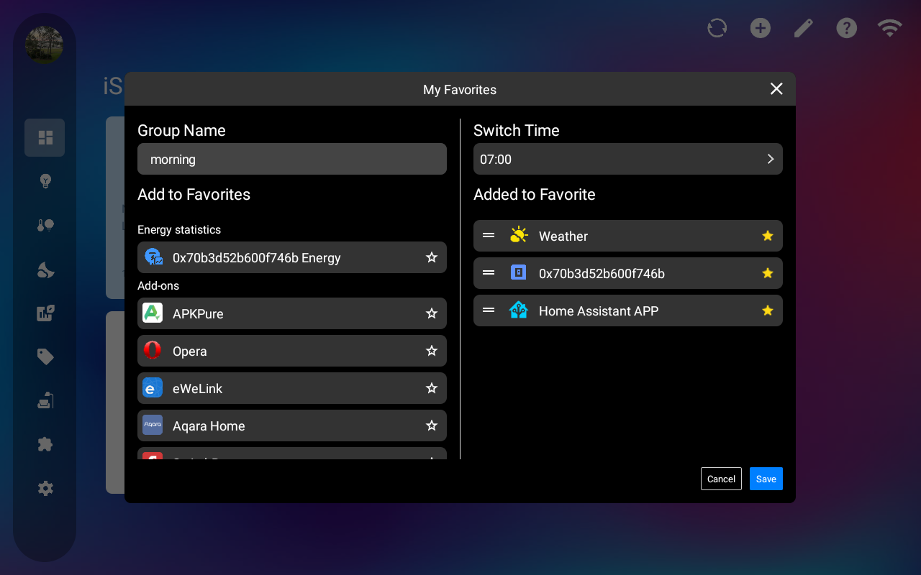Screen dimensions: 921x575
Task: Click the drag handle beside Weather
Action: coord(489,236)
